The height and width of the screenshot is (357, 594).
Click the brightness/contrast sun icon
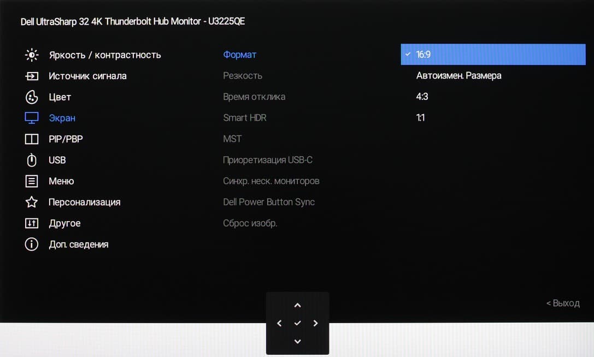click(32, 55)
